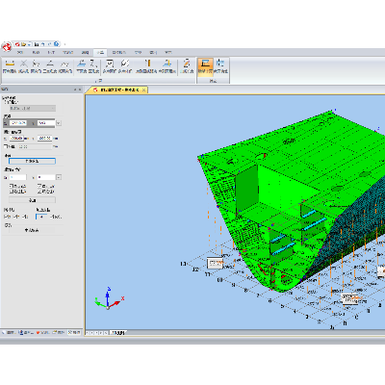Click the XYZ axis triad in viewport
The image size is (385, 385).
tap(109, 298)
